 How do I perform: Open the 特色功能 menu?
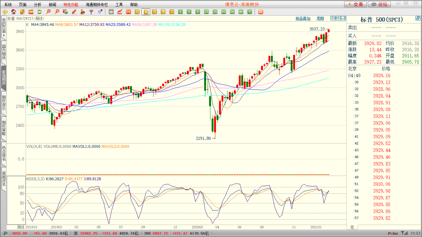(x=71, y=5)
